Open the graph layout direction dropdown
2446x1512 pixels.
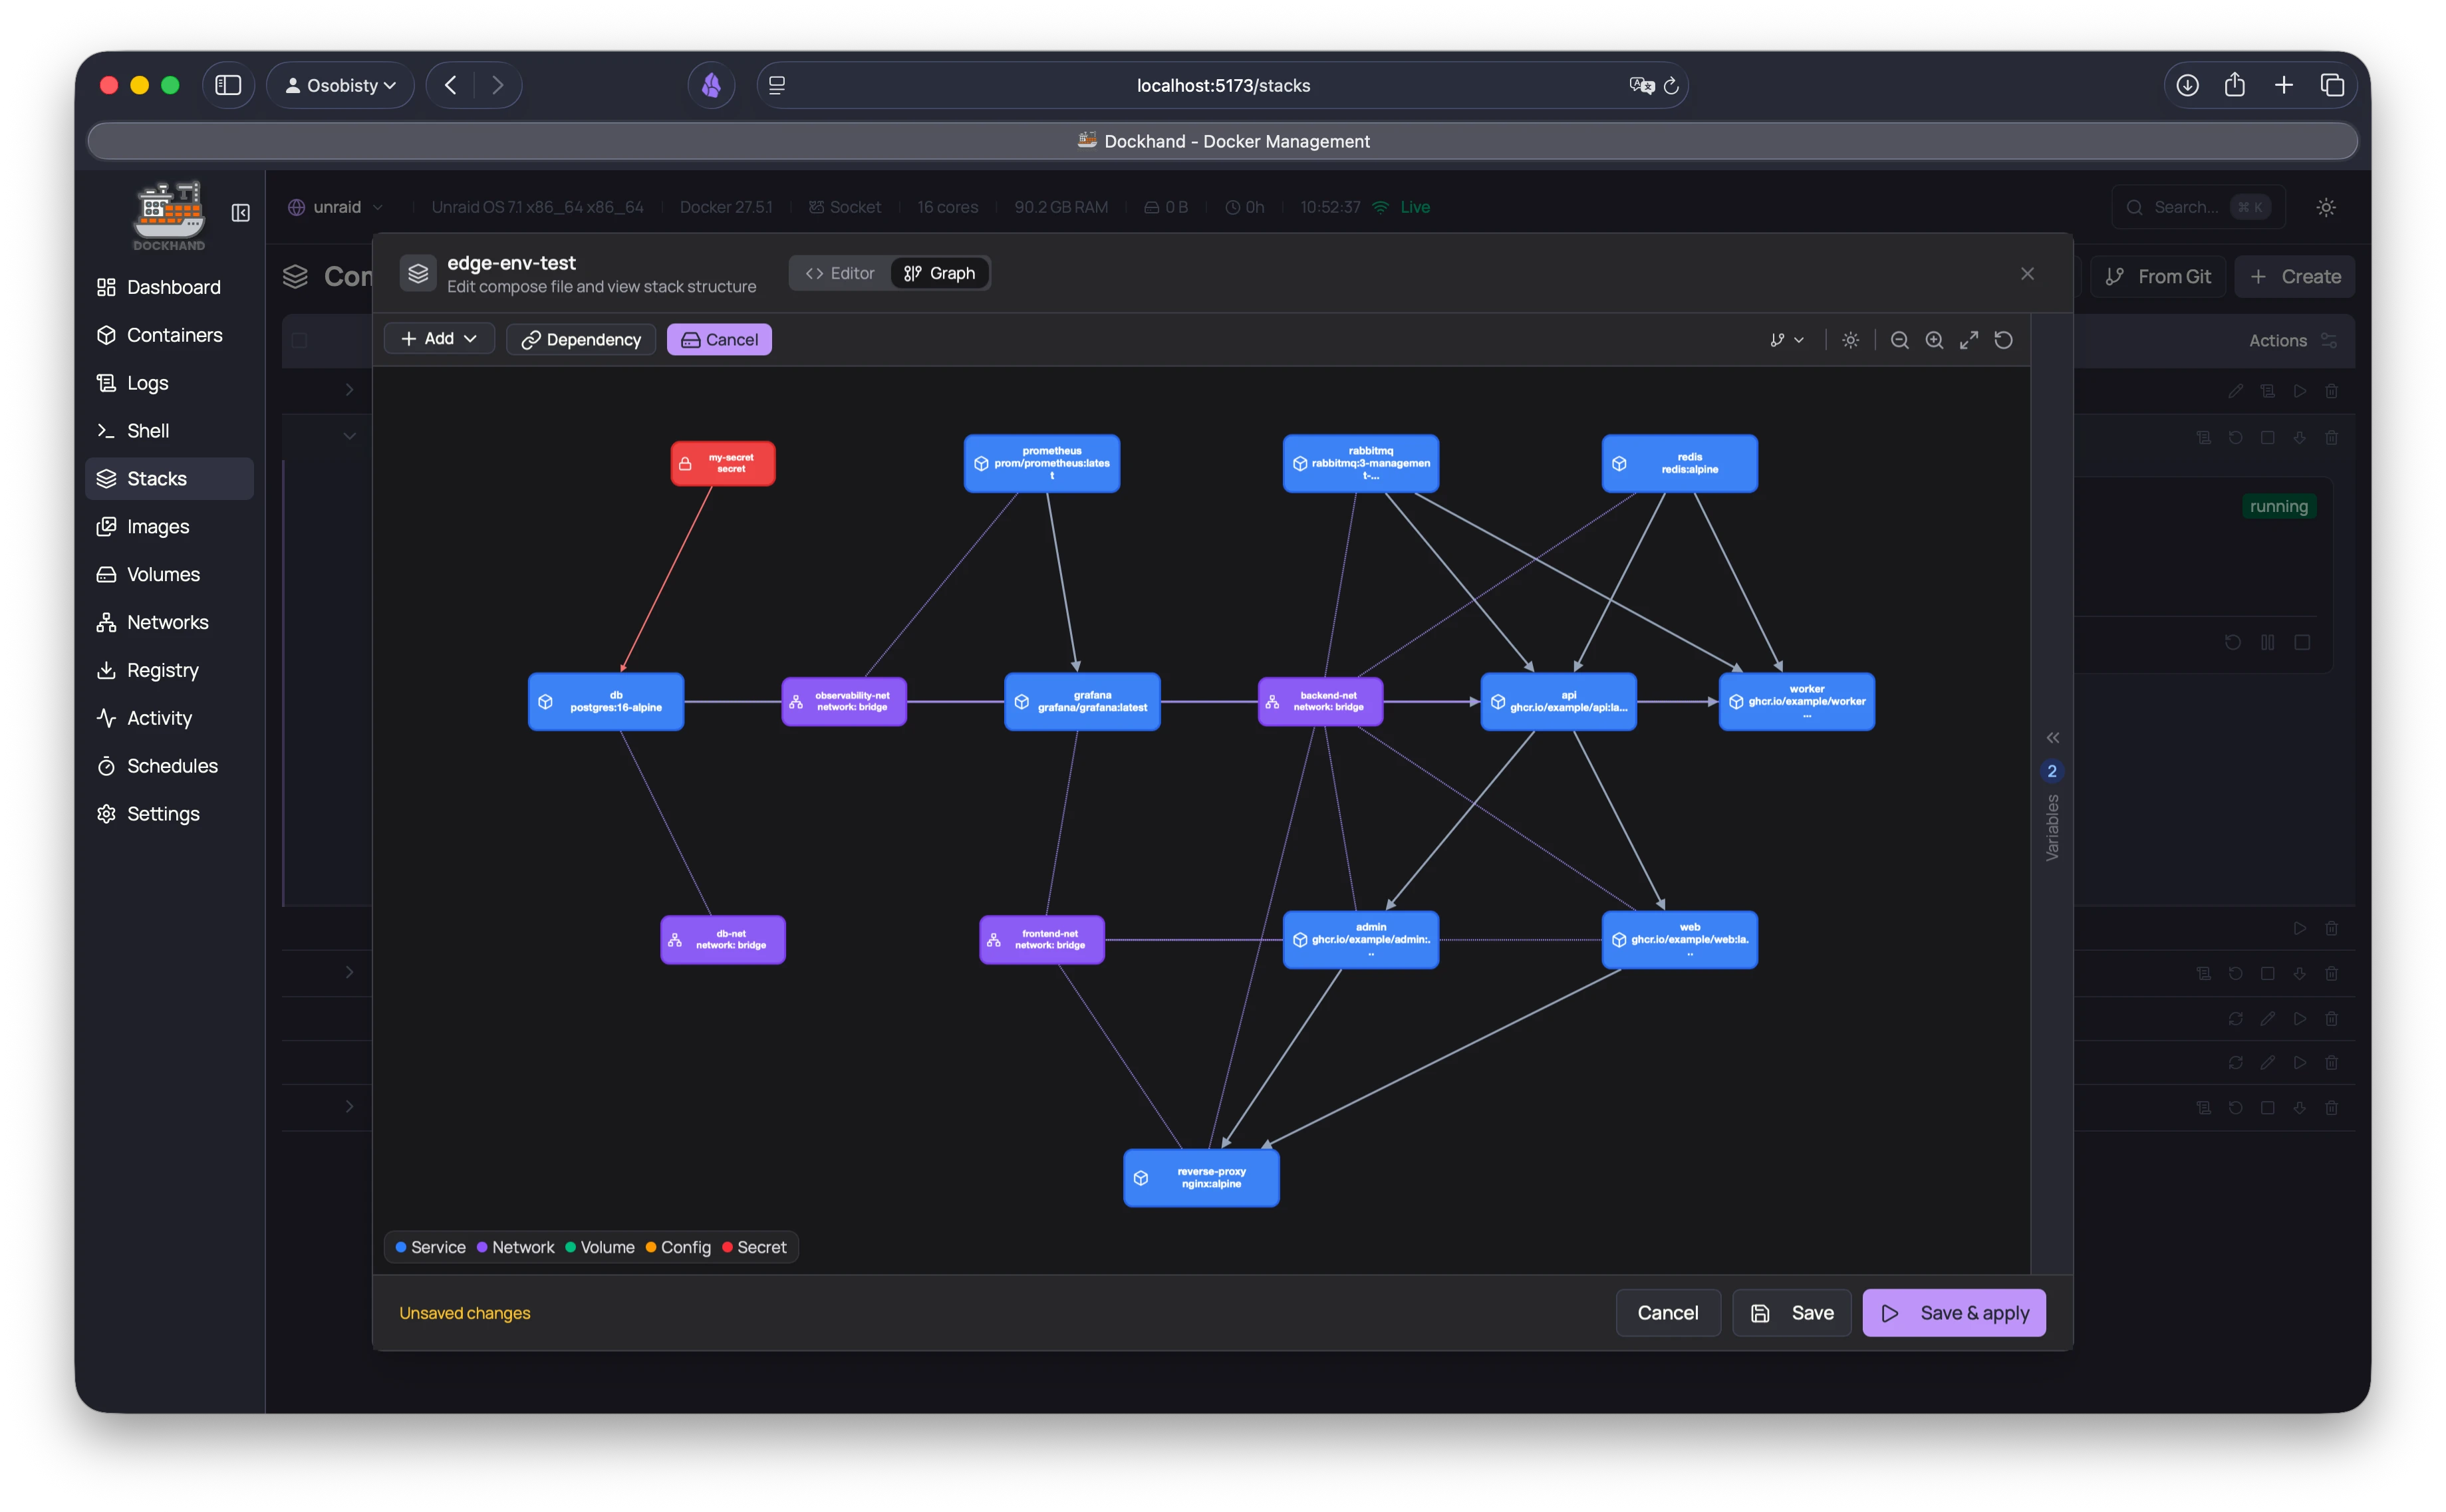click(1786, 340)
